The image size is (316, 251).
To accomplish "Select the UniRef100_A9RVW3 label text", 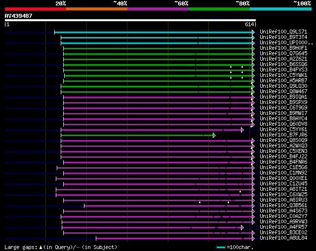I will click(x=283, y=222).
